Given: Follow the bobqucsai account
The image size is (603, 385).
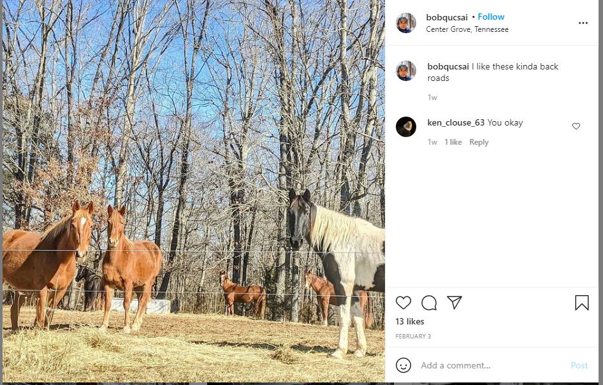Looking at the screenshot, I should click(x=491, y=17).
